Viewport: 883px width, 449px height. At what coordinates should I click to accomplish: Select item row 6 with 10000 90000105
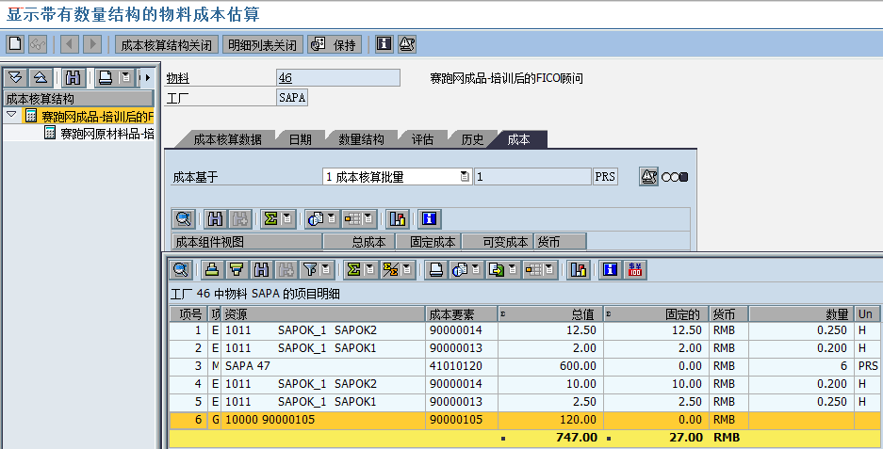click(x=524, y=420)
